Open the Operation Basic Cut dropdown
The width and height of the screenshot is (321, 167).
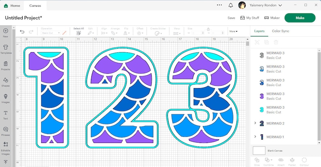(x=51, y=33)
